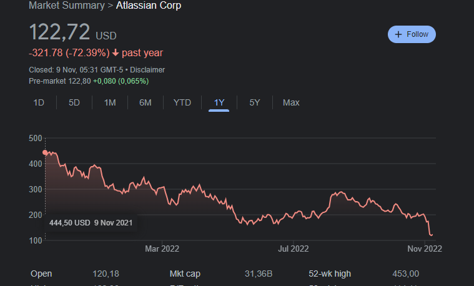Click the market cap value 31,36B
Image resolution: width=474 pixels, height=286 pixels.
click(x=259, y=274)
